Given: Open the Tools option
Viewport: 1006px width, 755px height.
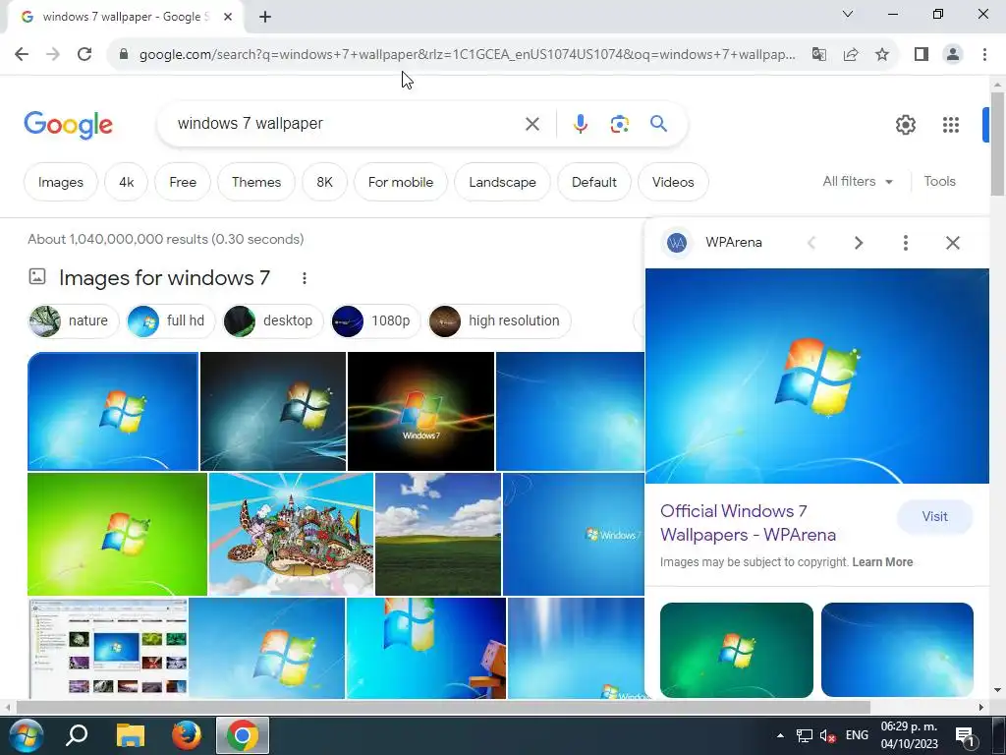Looking at the screenshot, I should tap(939, 182).
